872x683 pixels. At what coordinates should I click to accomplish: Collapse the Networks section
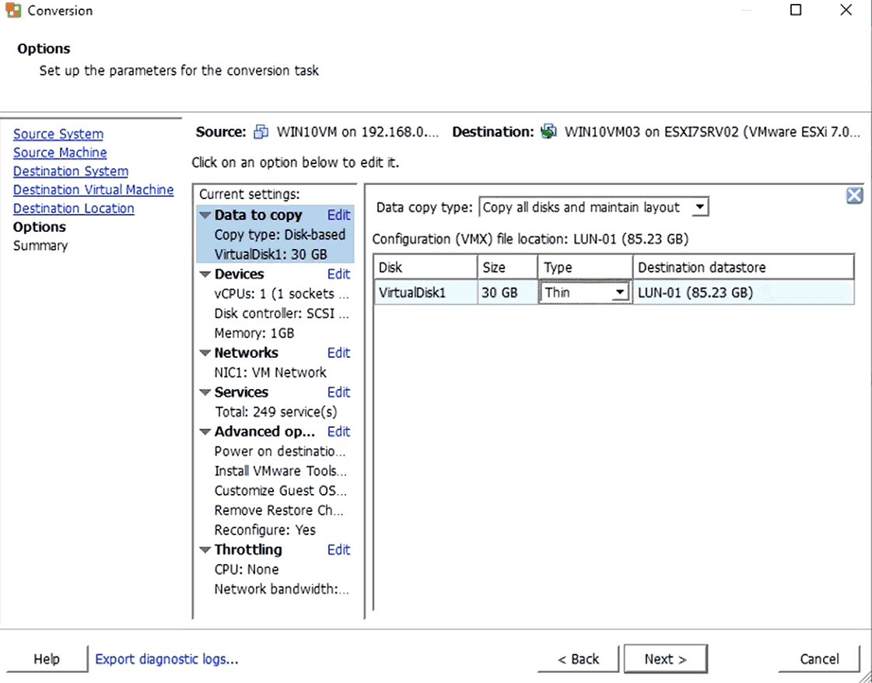pos(205,353)
